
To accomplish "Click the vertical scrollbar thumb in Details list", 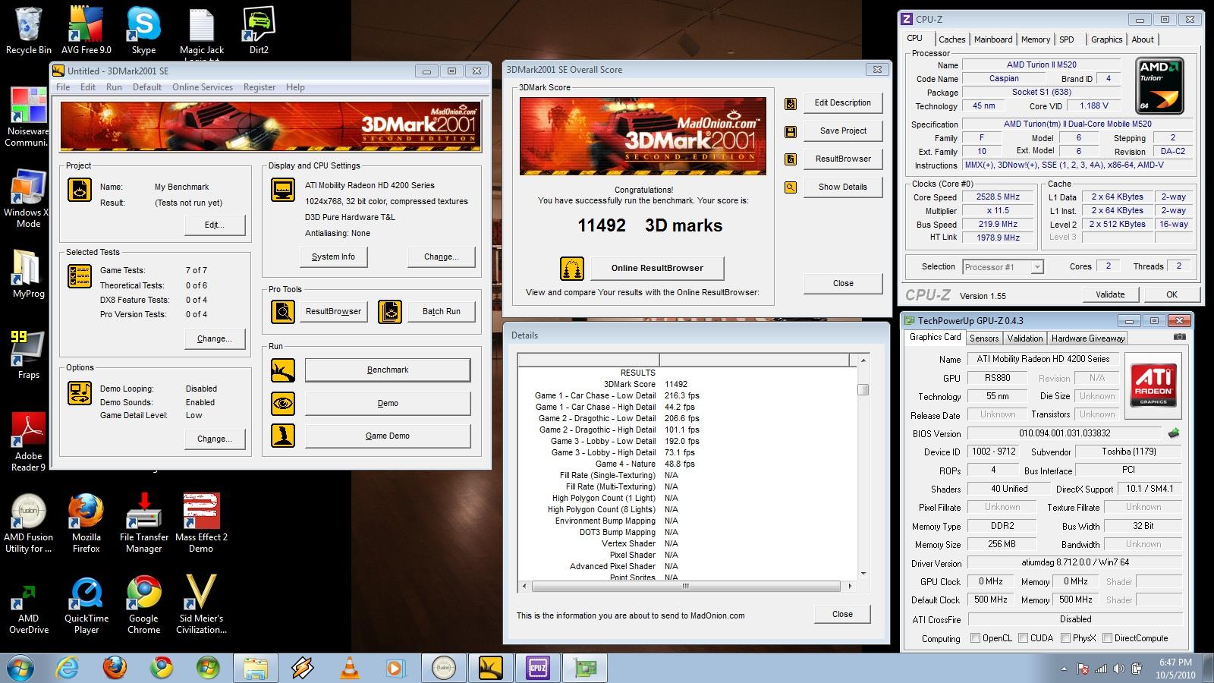I will (863, 390).
